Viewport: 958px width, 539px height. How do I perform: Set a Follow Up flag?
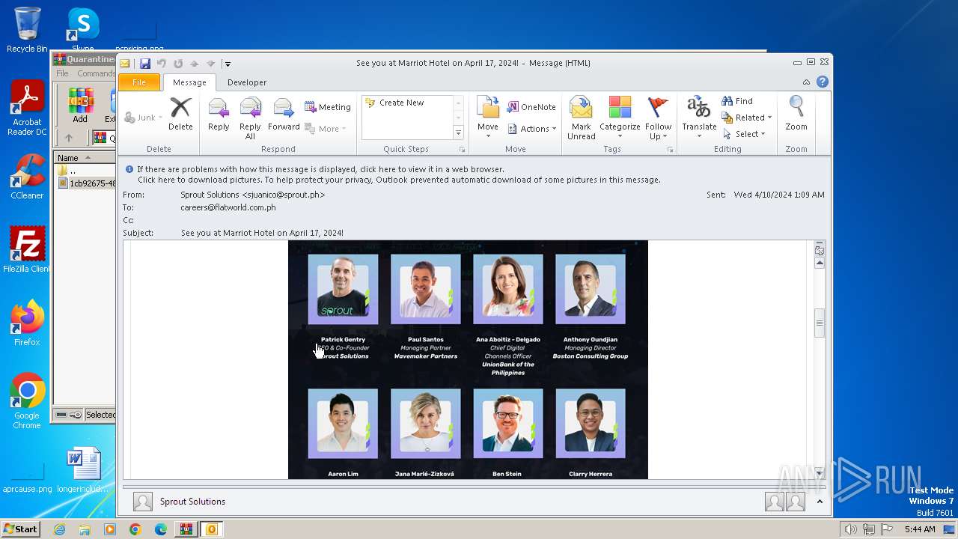pyautogui.click(x=658, y=118)
